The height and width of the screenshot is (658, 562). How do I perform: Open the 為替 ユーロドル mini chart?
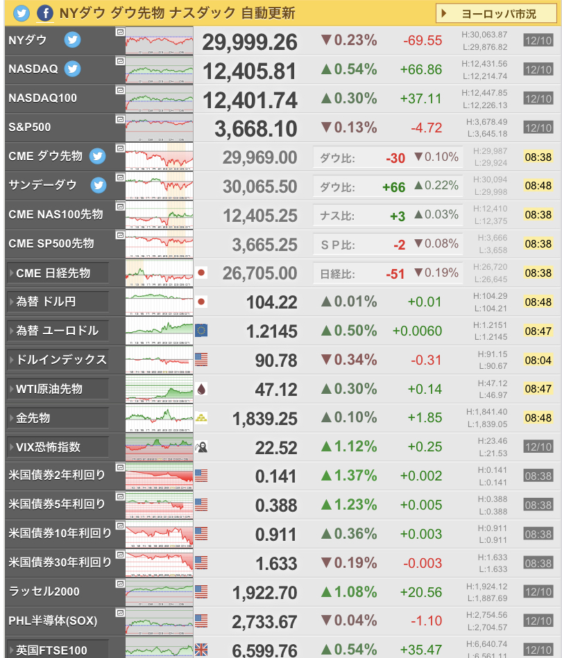159,331
